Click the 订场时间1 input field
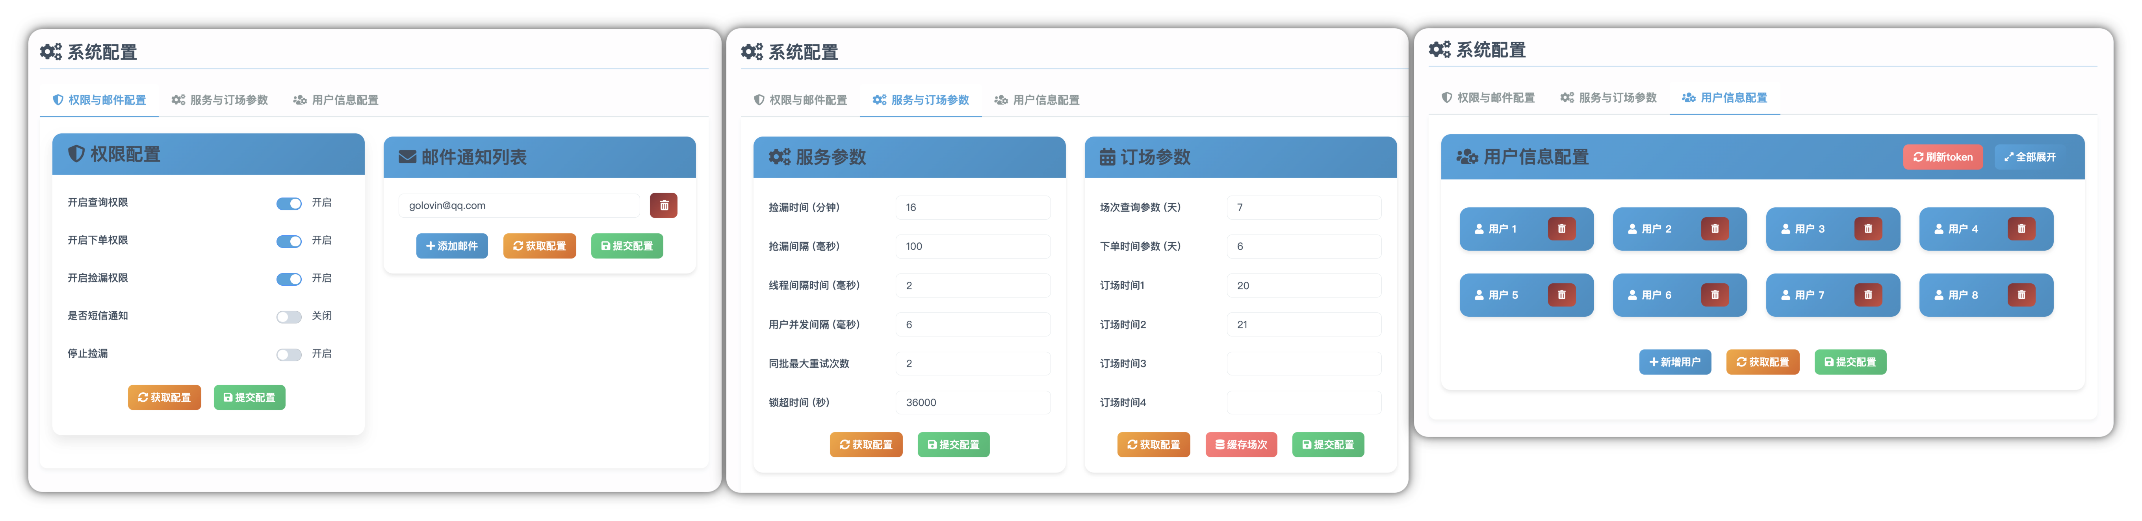 click(1304, 285)
